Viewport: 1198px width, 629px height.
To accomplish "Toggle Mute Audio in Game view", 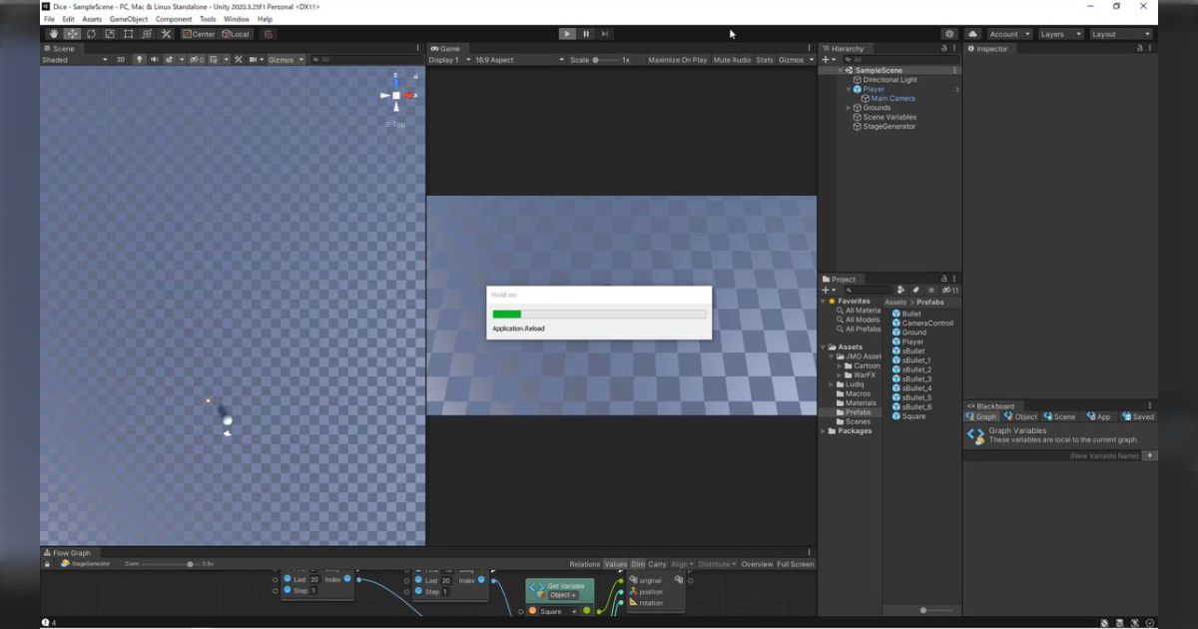I will click(732, 60).
